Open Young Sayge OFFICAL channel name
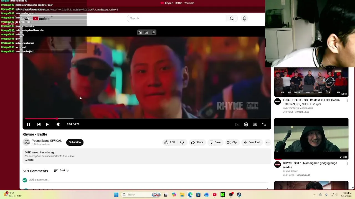The image size is (355, 199). click(x=47, y=141)
